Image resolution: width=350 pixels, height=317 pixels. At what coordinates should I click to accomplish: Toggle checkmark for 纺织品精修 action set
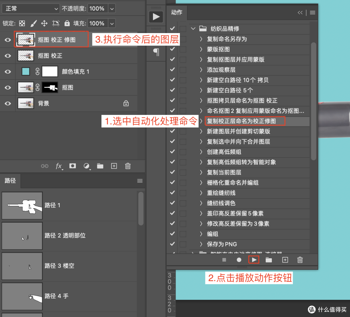pos(172,29)
